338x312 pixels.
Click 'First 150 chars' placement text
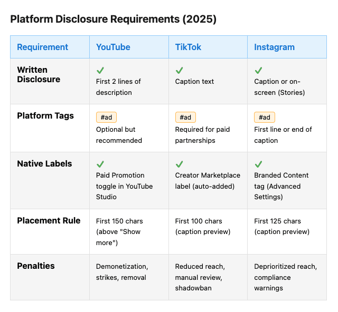coord(119,221)
